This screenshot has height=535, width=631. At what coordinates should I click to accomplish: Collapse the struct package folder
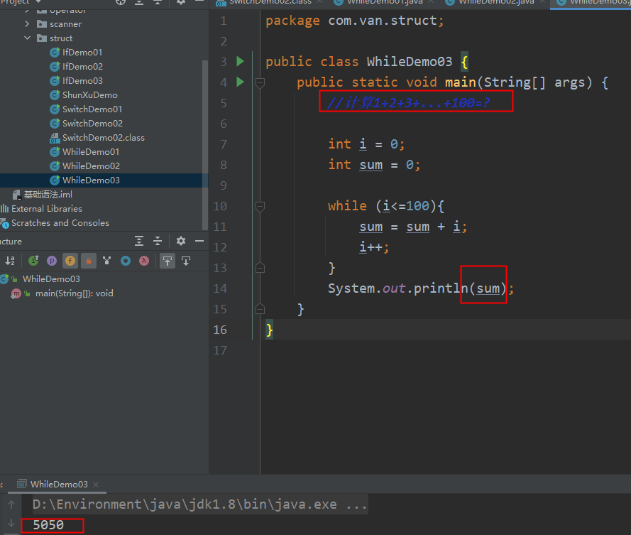[27, 38]
